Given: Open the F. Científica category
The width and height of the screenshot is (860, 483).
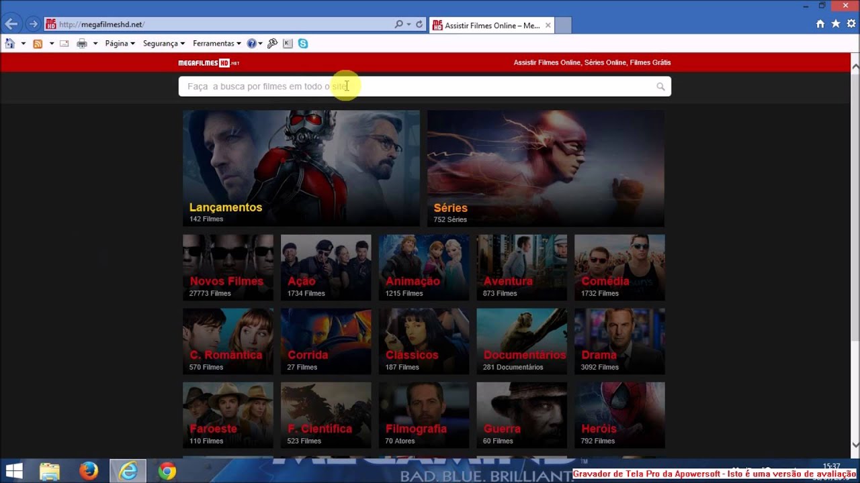Looking at the screenshot, I should [326, 415].
